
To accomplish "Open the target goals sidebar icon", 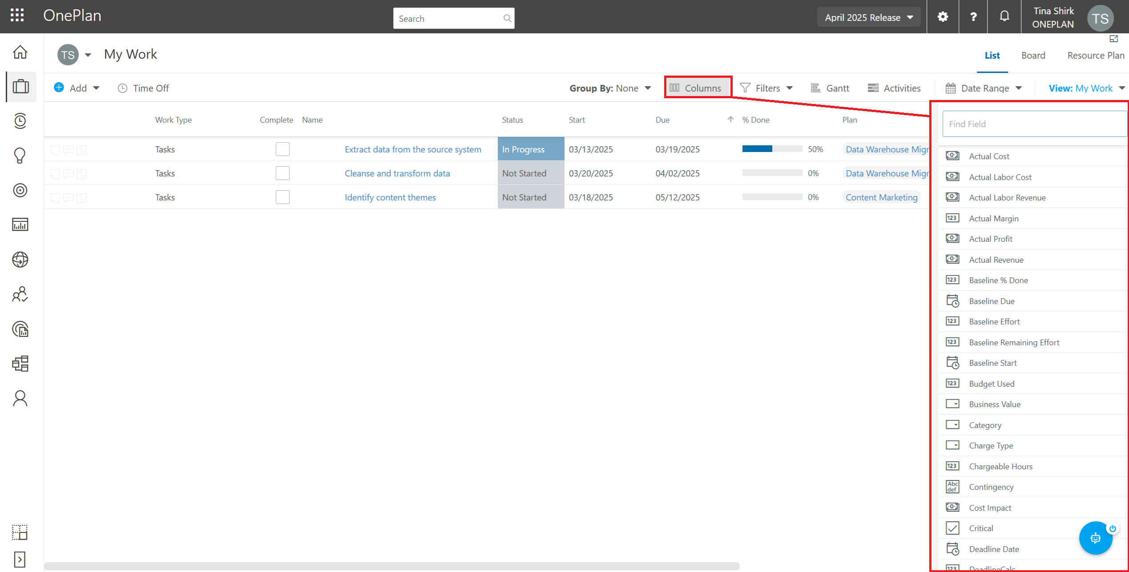I will click(x=20, y=190).
